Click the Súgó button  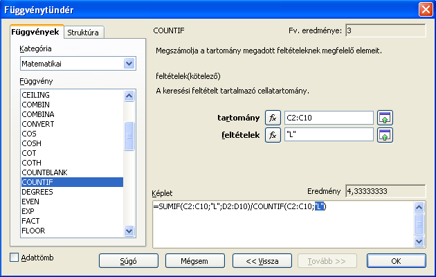click(129, 261)
